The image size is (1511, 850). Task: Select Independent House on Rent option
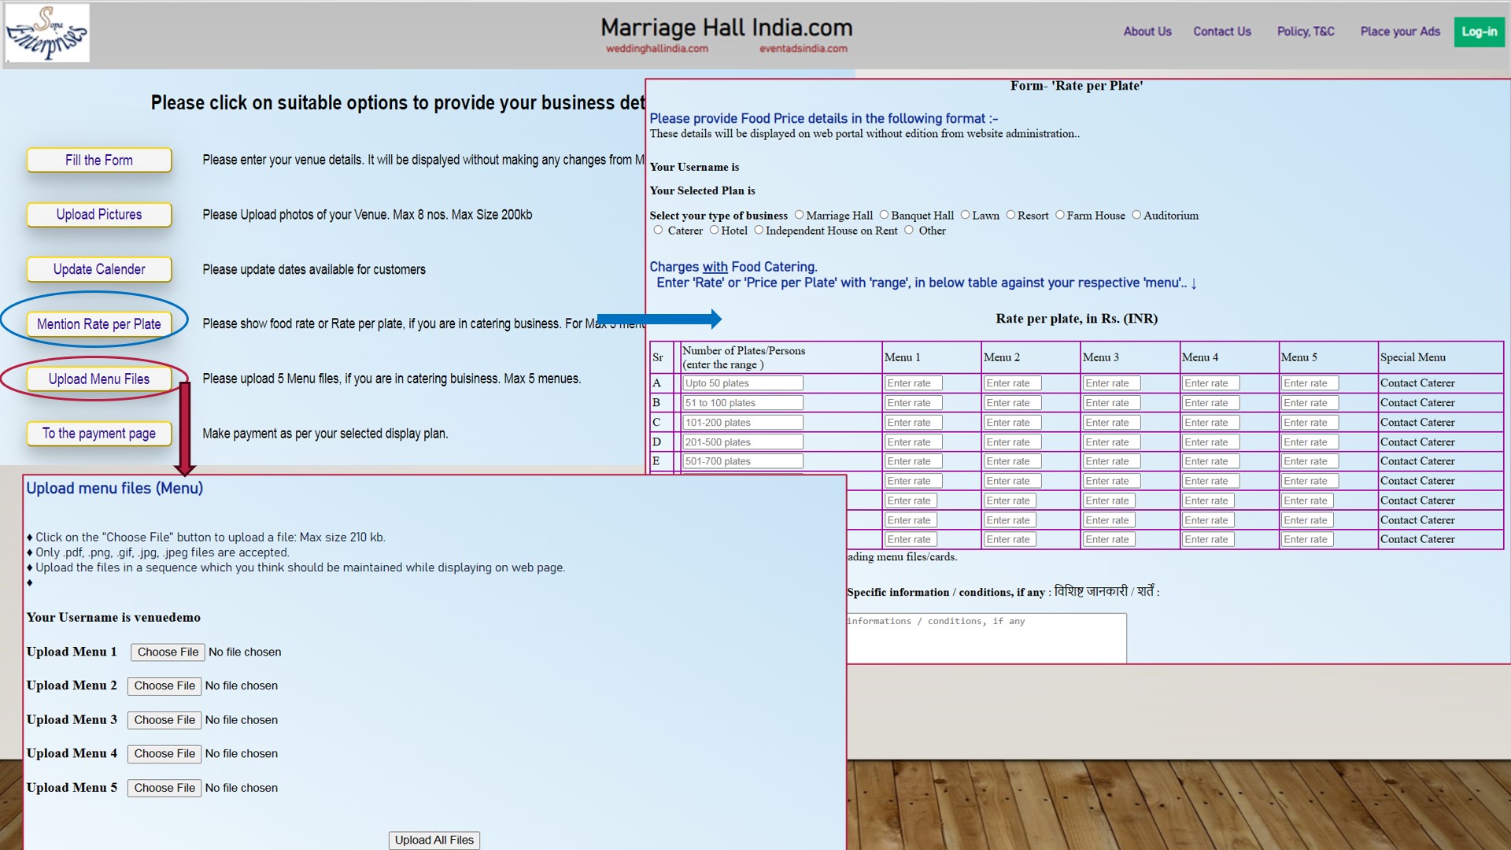759,230
